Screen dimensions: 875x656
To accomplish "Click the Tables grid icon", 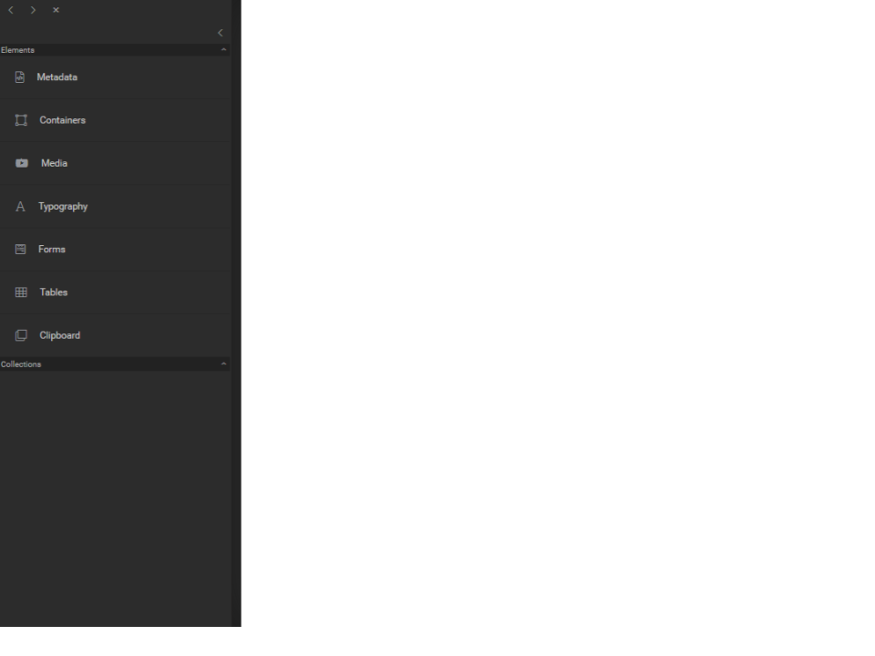I will pyautogui.click(x=21, y=292).
